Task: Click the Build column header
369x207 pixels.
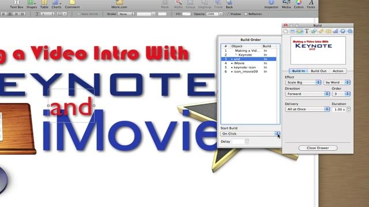Action: pos(269,46)
